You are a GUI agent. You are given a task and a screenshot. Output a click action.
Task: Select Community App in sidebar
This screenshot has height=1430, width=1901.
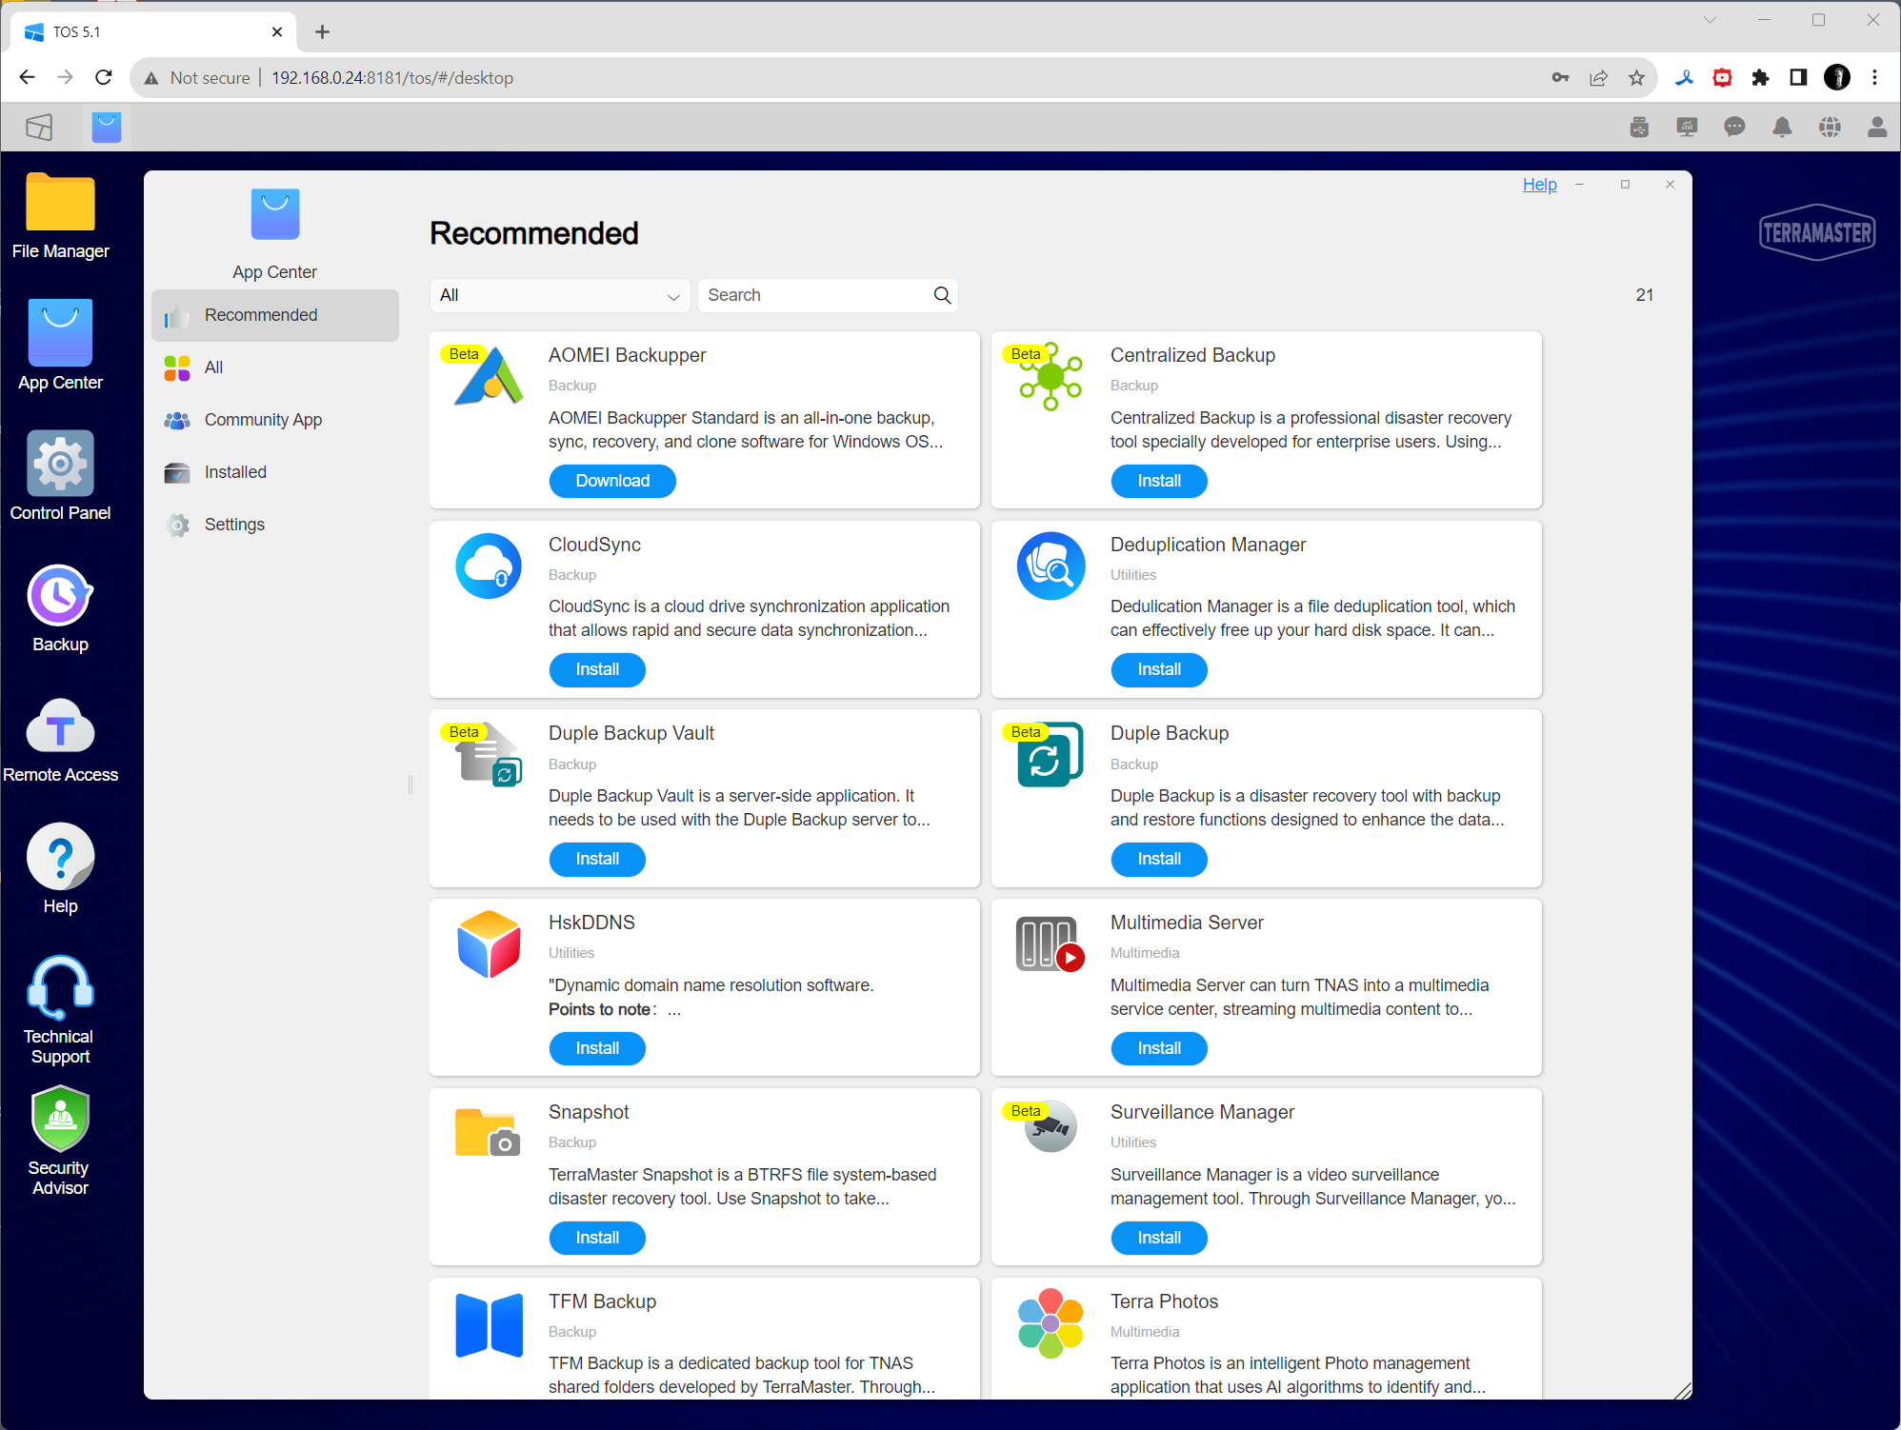click(263, 420)
